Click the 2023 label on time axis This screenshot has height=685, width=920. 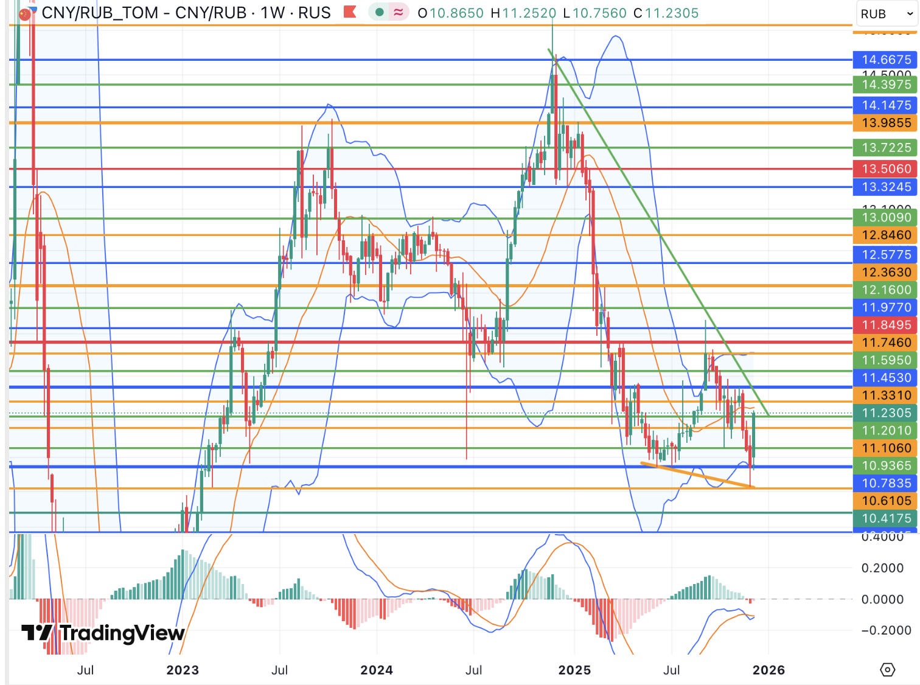point(183,670)
